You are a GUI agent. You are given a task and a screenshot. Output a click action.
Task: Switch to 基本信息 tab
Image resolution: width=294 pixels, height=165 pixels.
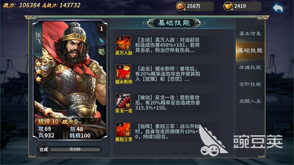point(250,34)
